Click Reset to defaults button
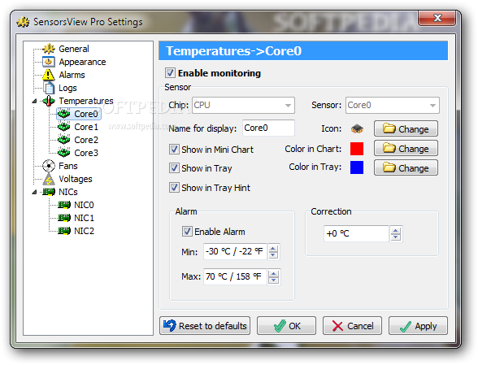 [x=205, y=326]
